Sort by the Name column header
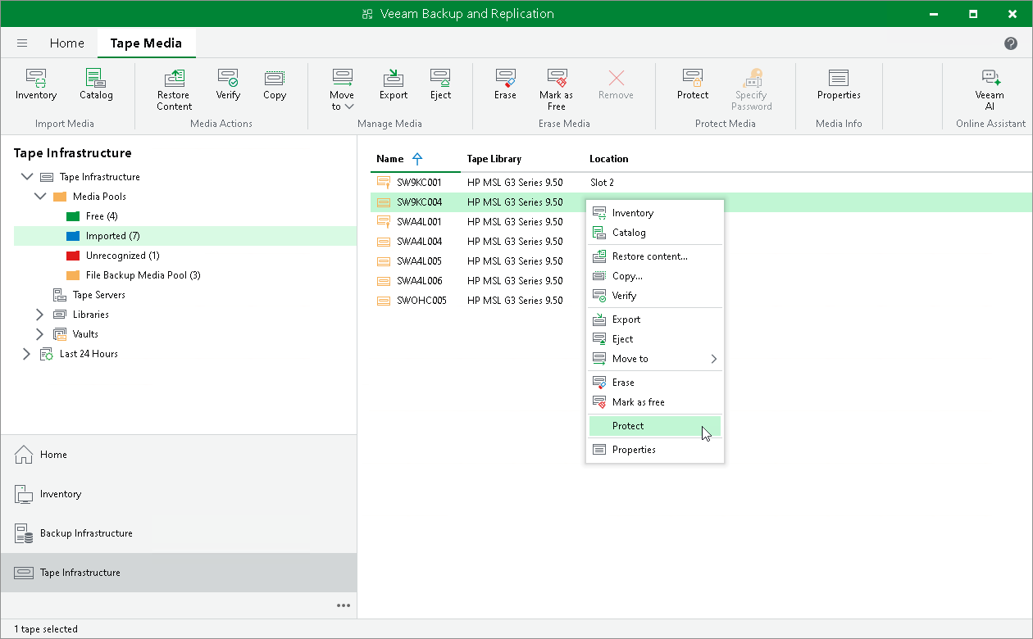 [390, 159]
